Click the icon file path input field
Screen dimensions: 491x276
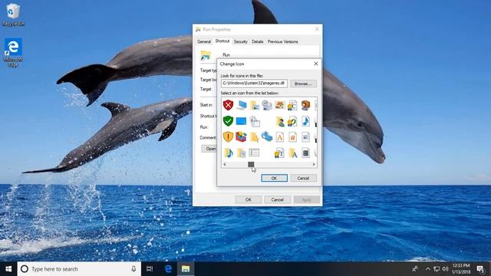click(x=254, y=84)
